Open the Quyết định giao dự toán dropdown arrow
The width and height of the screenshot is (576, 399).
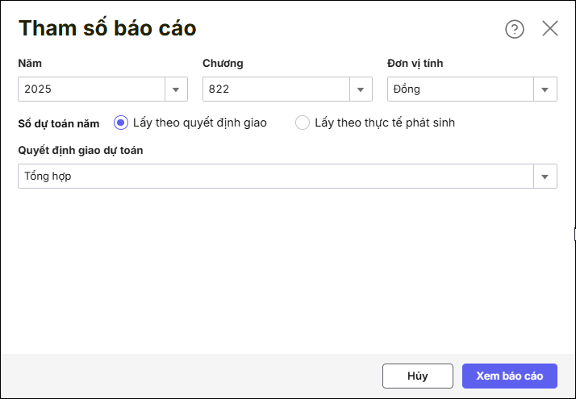(545, 177)
